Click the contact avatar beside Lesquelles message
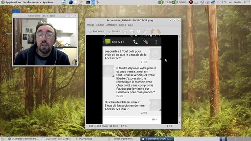This screenshot has width=251, height=141. pyautogui.click(x=155, y=54)
